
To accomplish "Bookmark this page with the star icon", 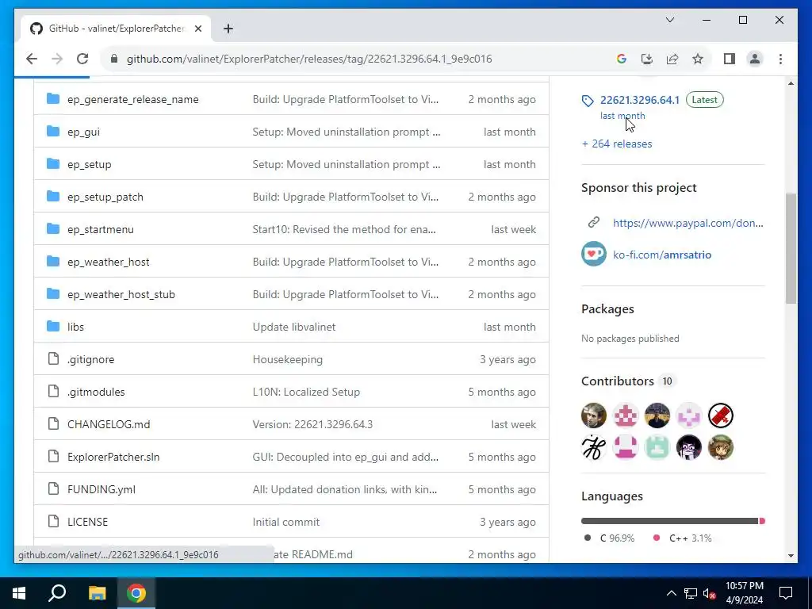I will (698, 59).
